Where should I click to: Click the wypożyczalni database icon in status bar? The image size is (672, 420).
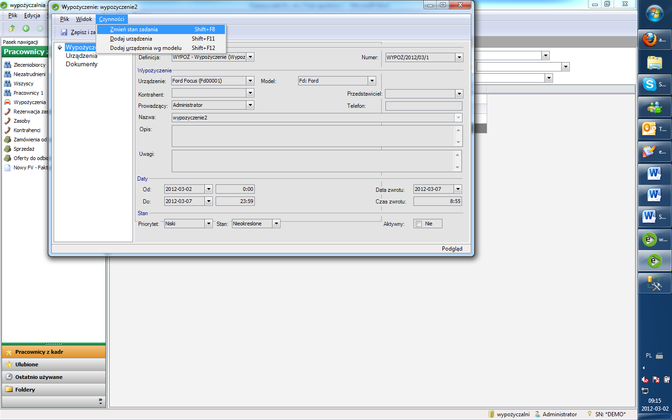(491, 414)
